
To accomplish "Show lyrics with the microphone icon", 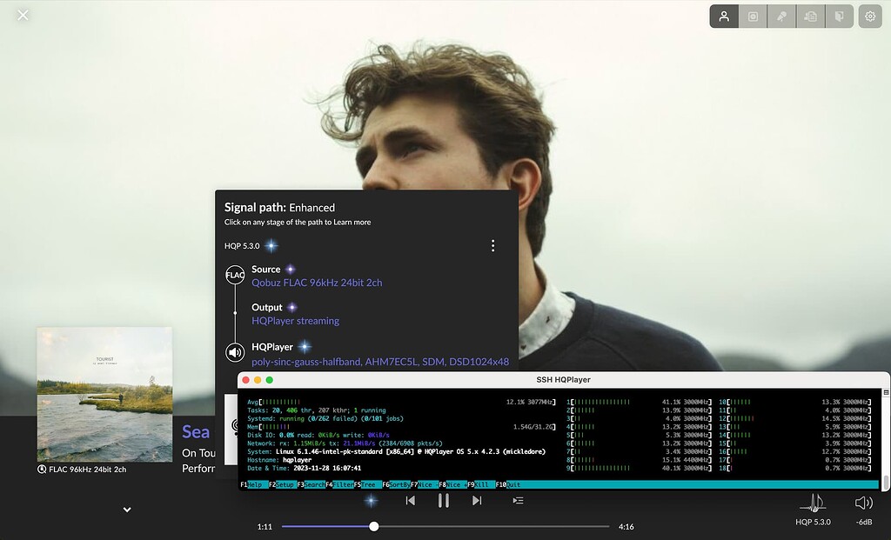I will (x=781, y=17).
